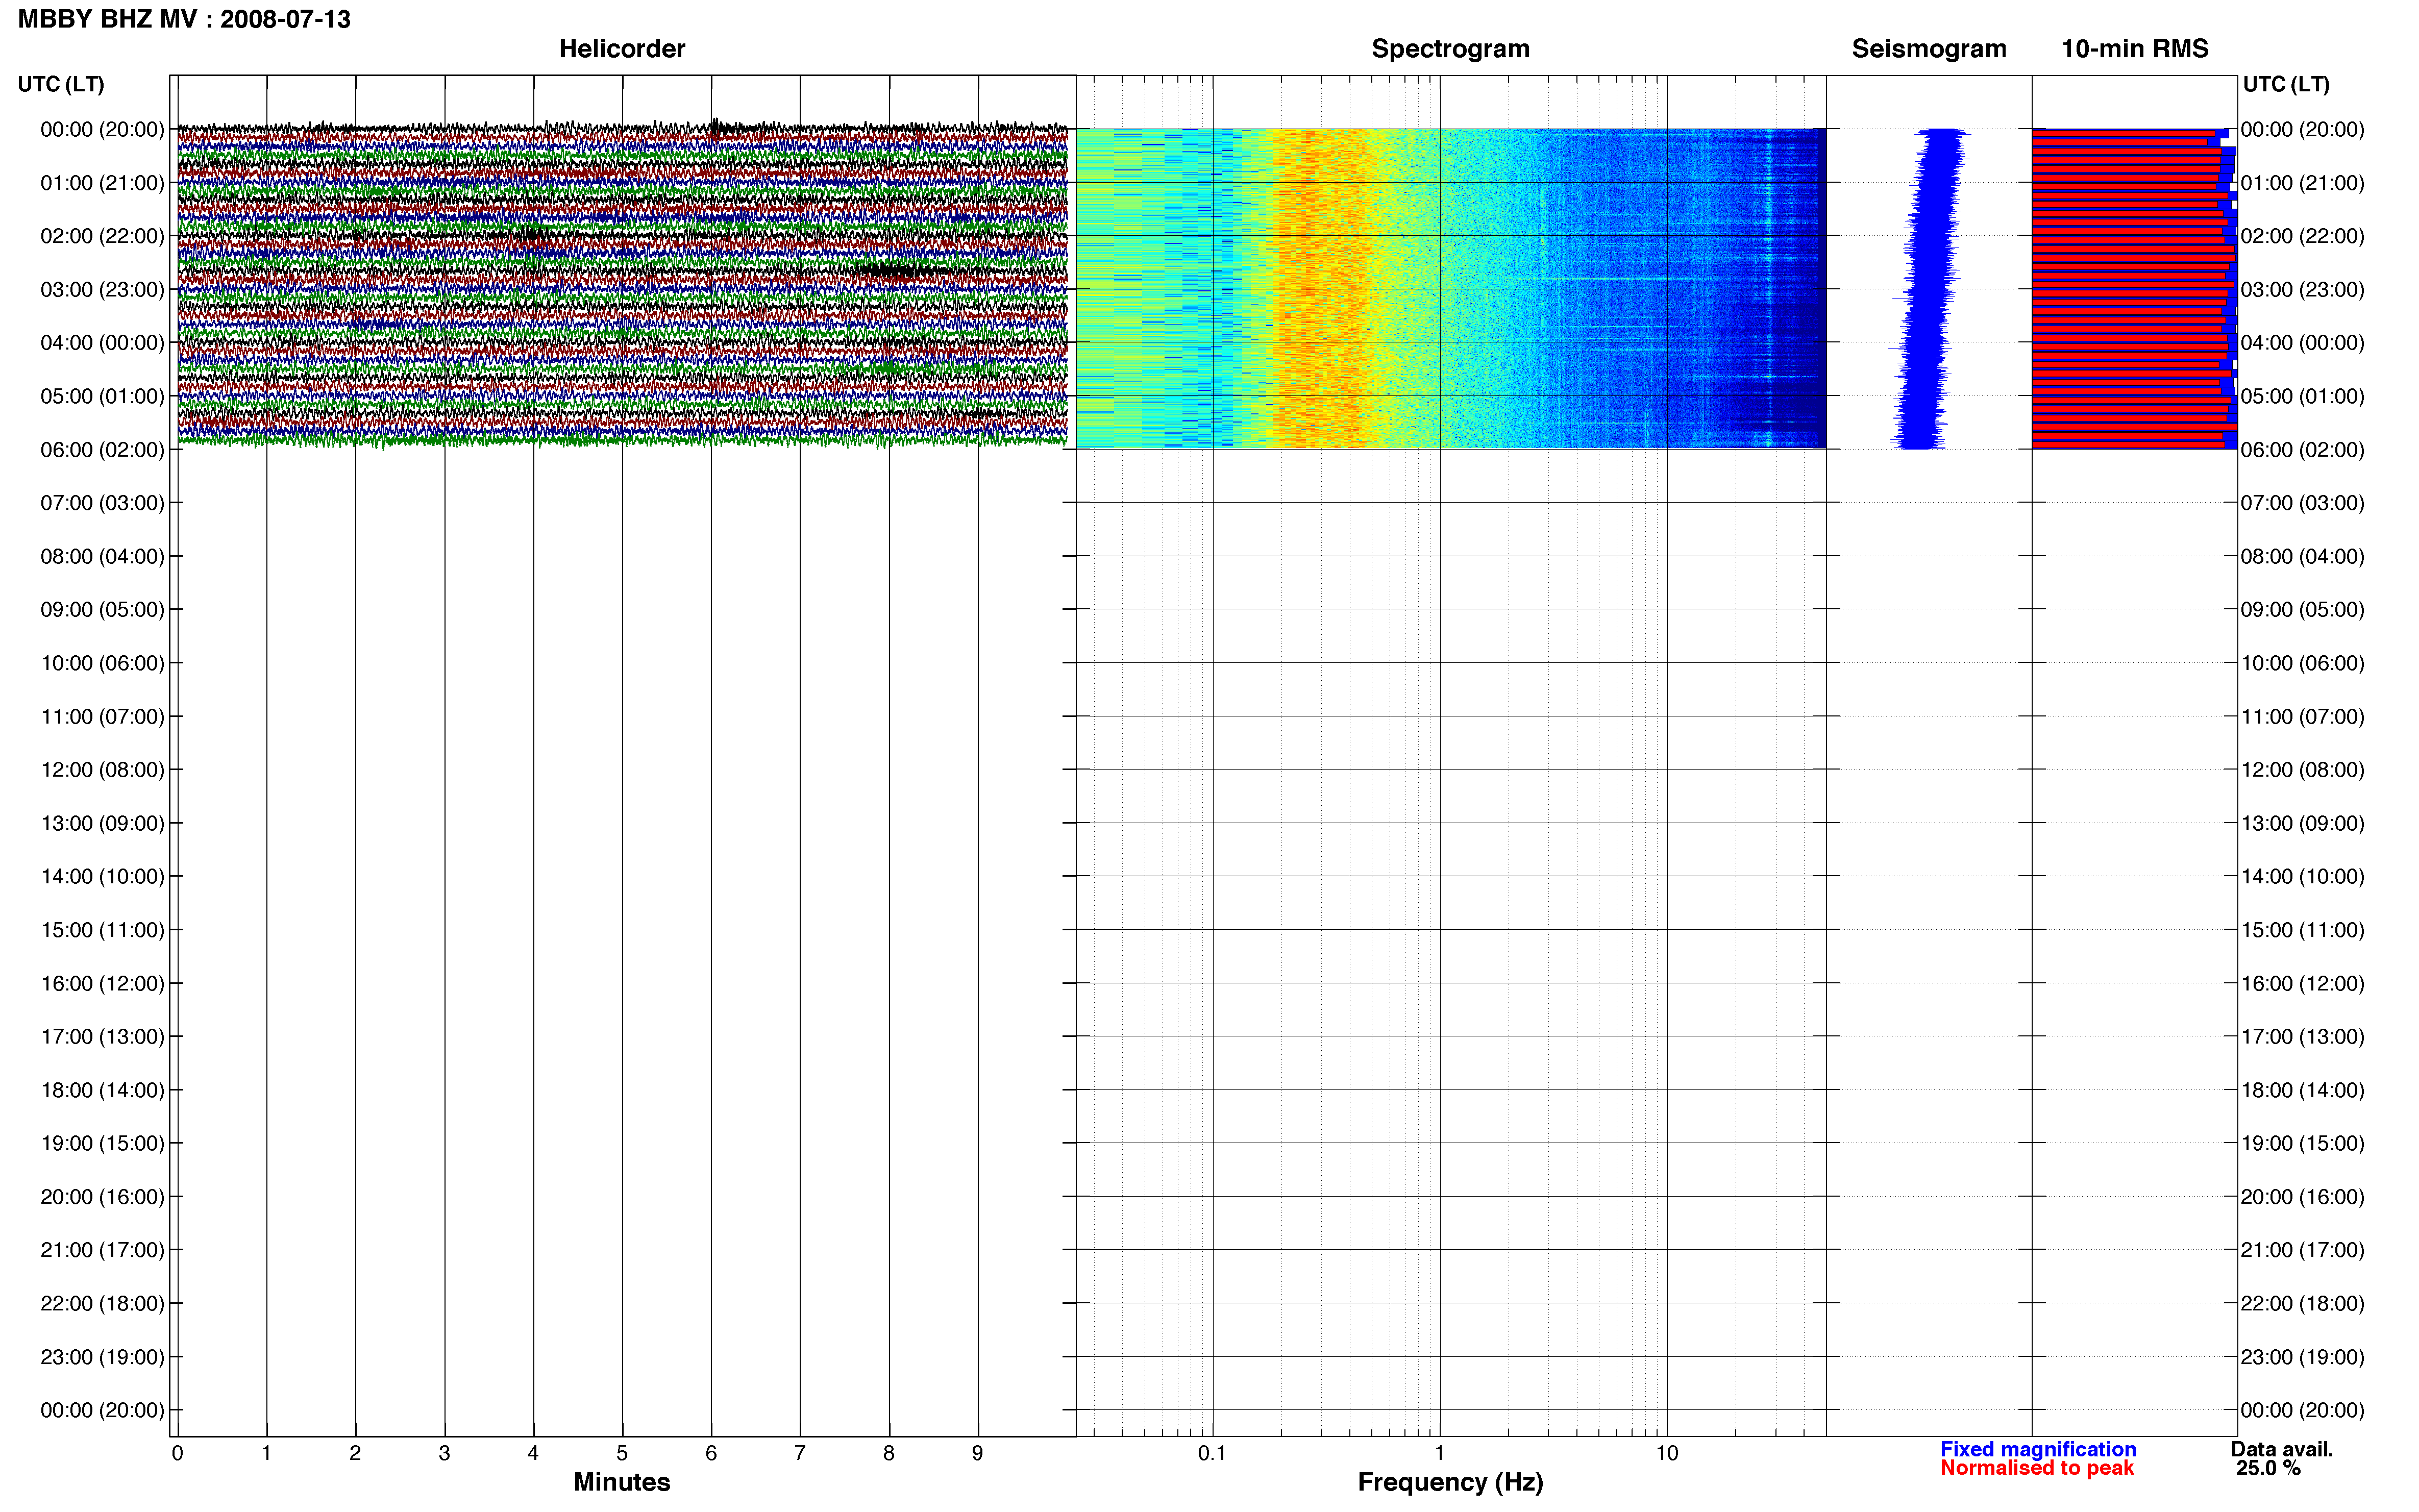Click the left '12:00 (08:00)' time label

102,770
